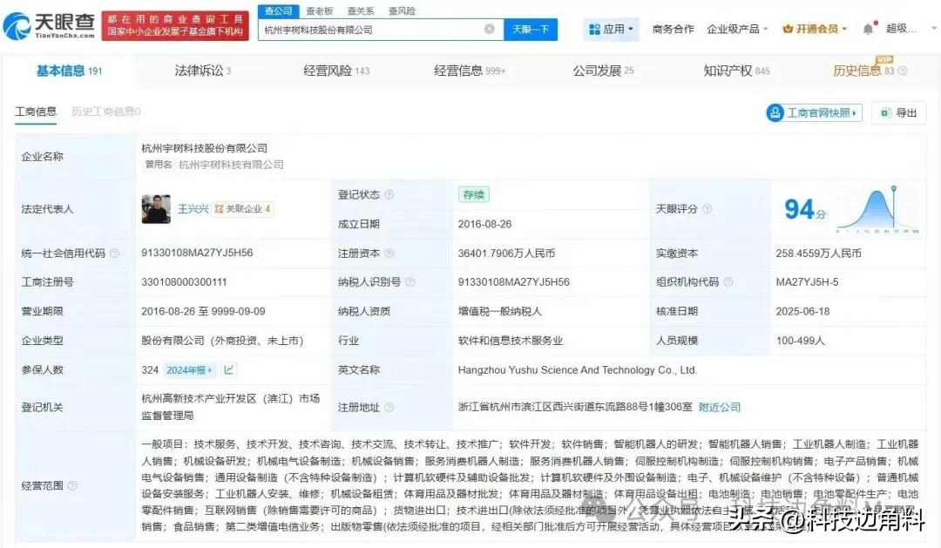
Task: Select the 核准日期 value 2025-06-18
Action: click(803, 311)
